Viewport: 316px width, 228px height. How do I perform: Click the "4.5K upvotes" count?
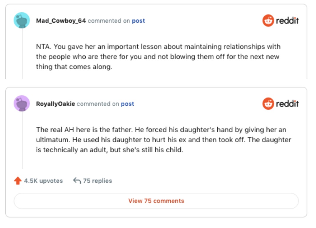pos(43,181)
